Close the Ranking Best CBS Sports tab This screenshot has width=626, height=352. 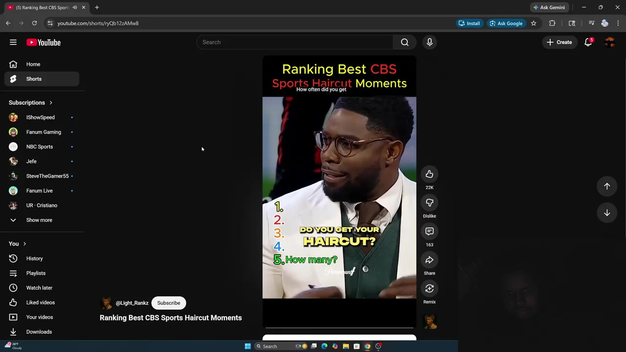pyautogui.click(x=84, y=7)
